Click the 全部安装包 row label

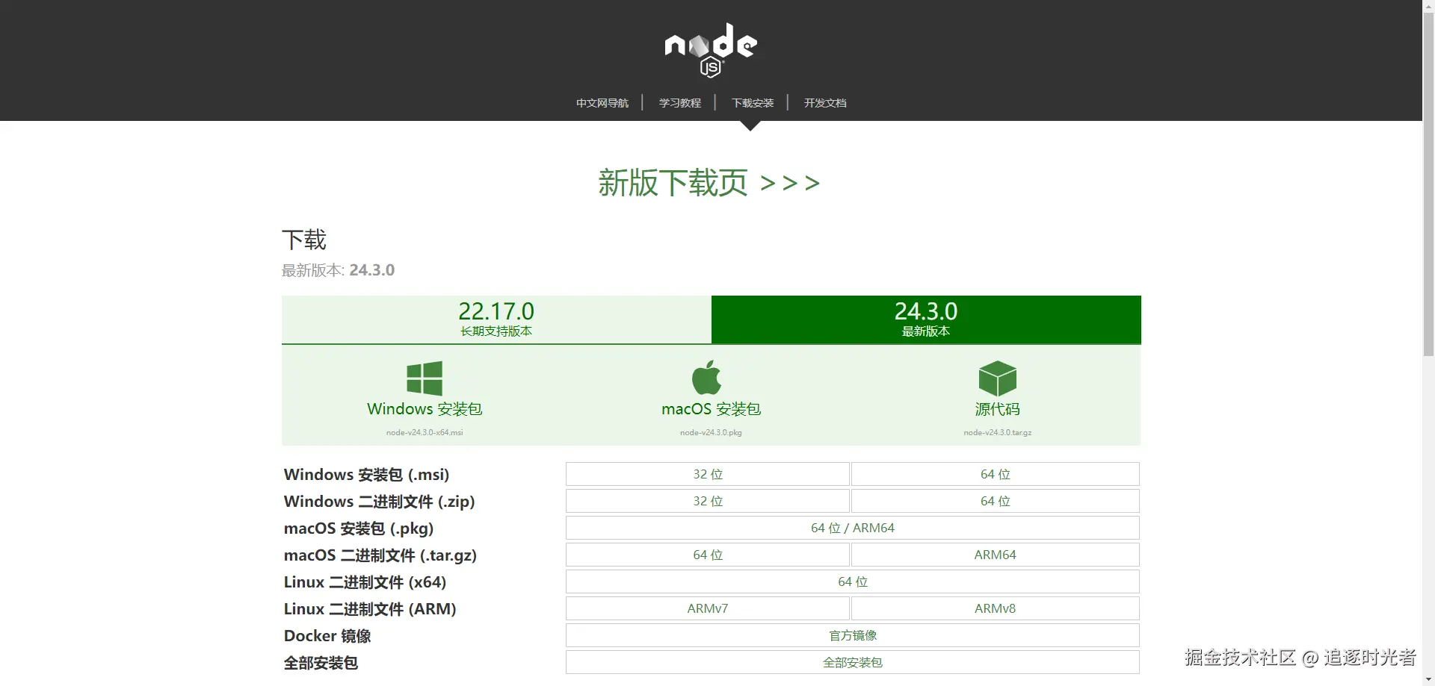click(321, 663)
